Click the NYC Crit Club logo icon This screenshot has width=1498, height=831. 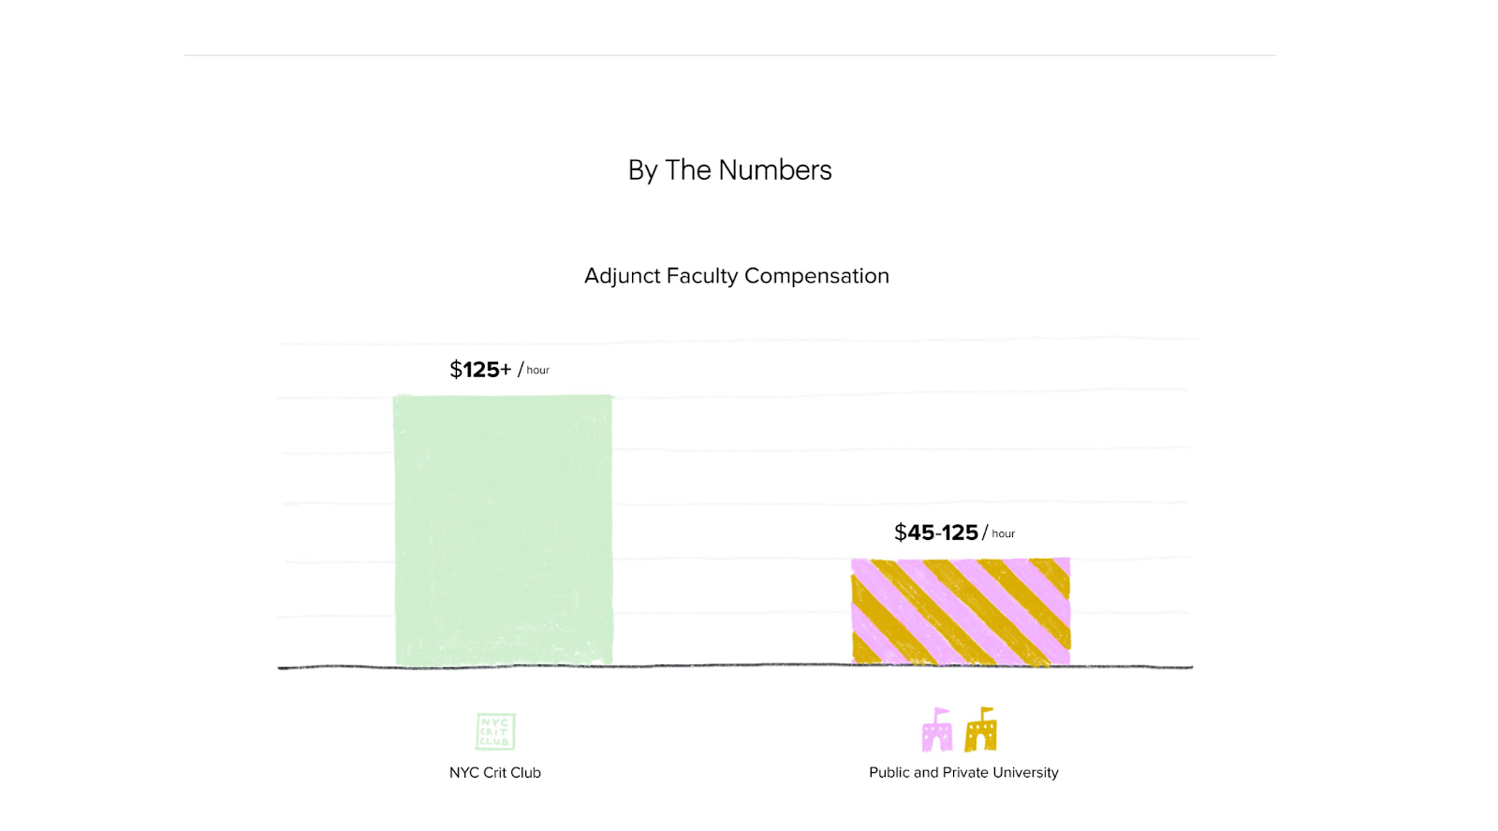coord(495,732)
